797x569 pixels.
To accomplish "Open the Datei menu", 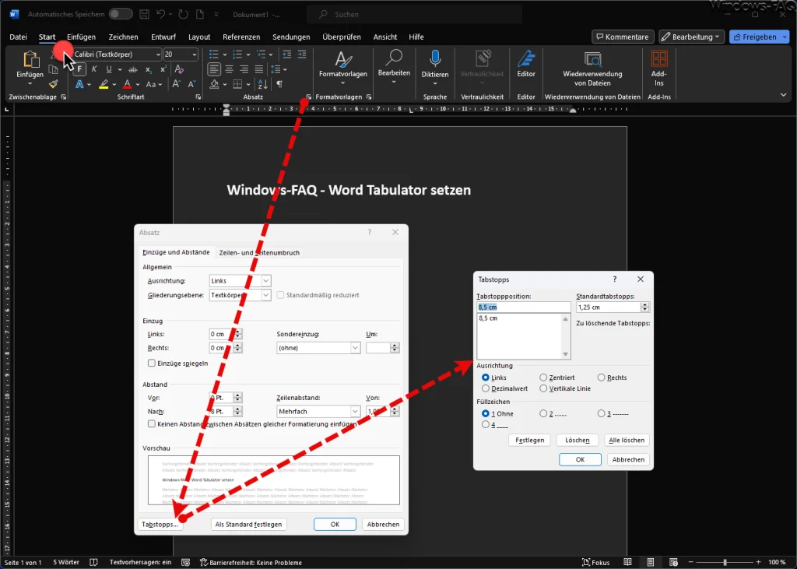I will pyautogui.click(x=19, y=37).
